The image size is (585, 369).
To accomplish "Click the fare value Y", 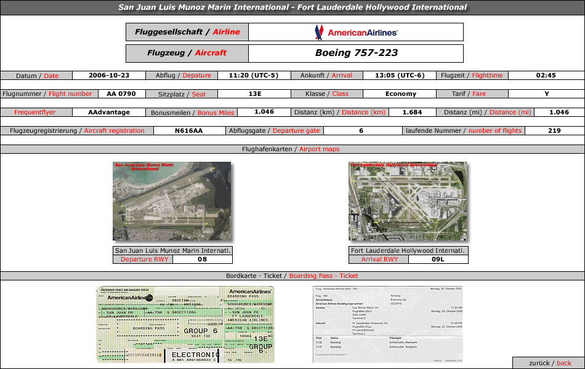I will pos(547,94).
